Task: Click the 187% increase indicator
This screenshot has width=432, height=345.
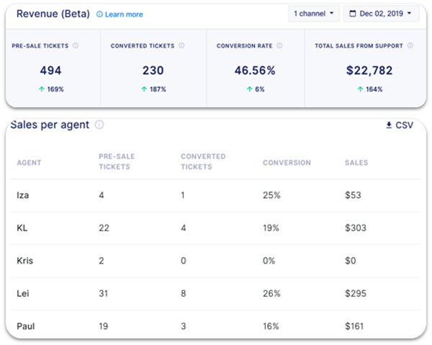Action: 153,89
